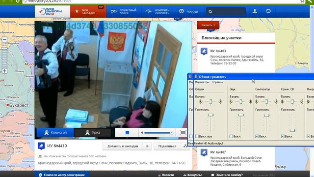The width and height of the screenshot is (314, 177).
Task: Open Поиск по месту регистрации
Action: (62, 175)
